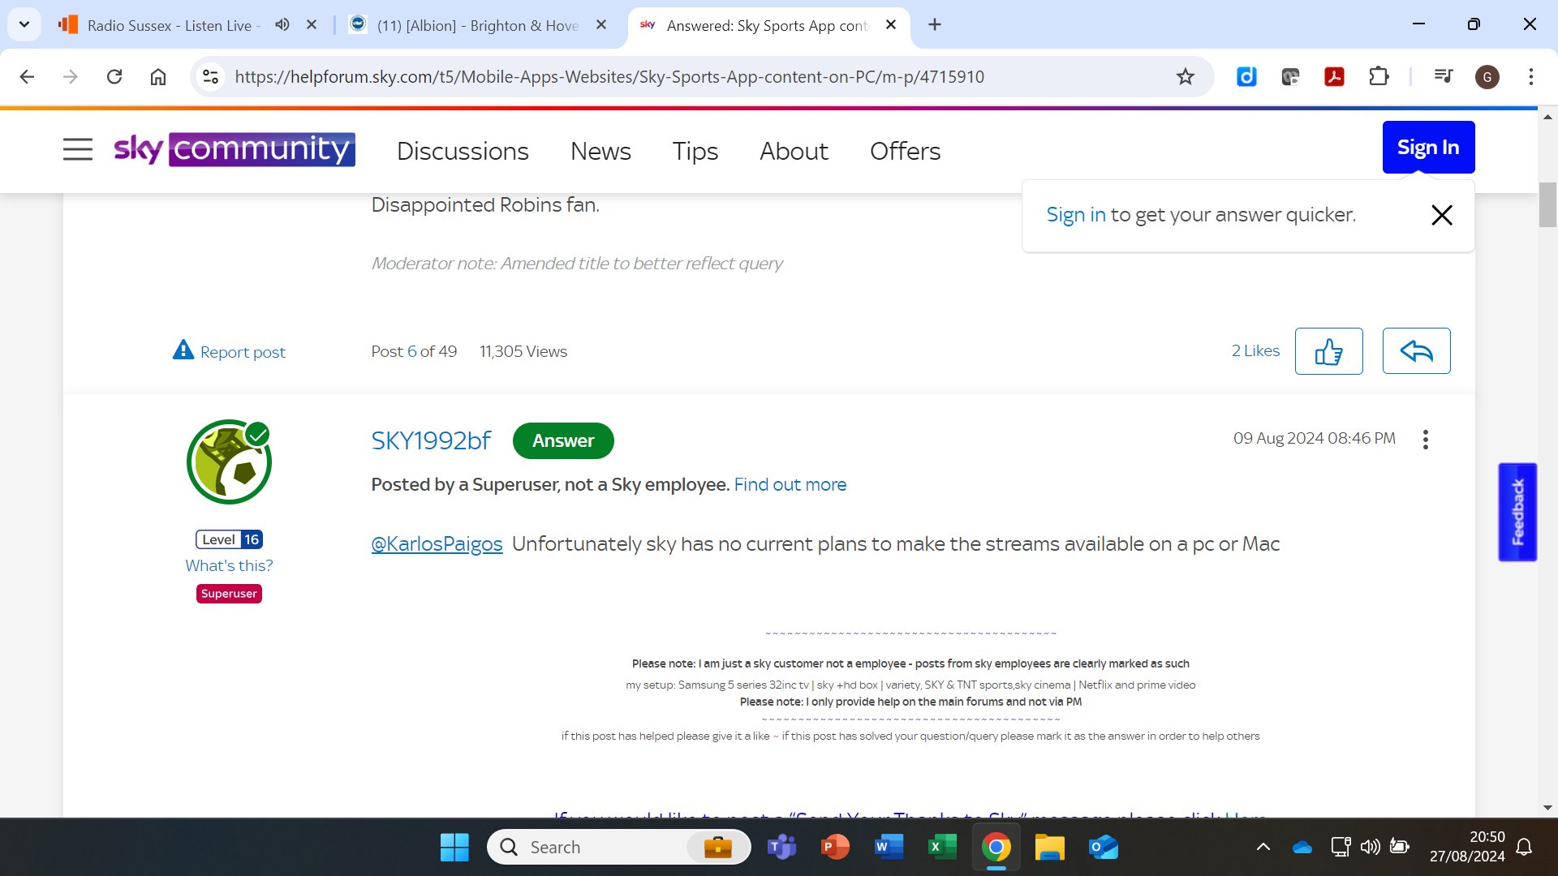
Task: Open the notifications bell
Action: (1525, 847)
